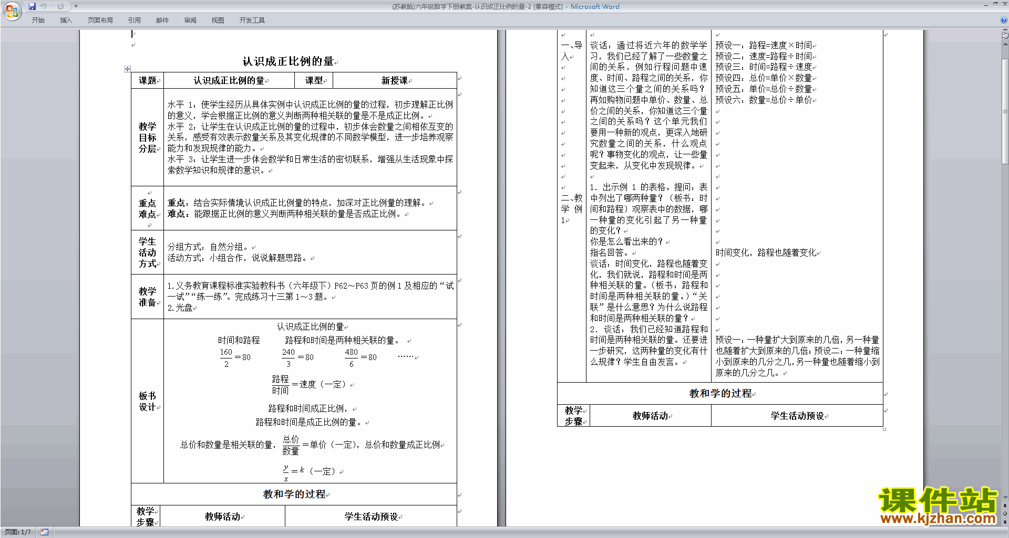Switch to the 页面布局 tab
Image resolution: width=1009 pixels, height=538 pixels.
[x=100, y=20]
